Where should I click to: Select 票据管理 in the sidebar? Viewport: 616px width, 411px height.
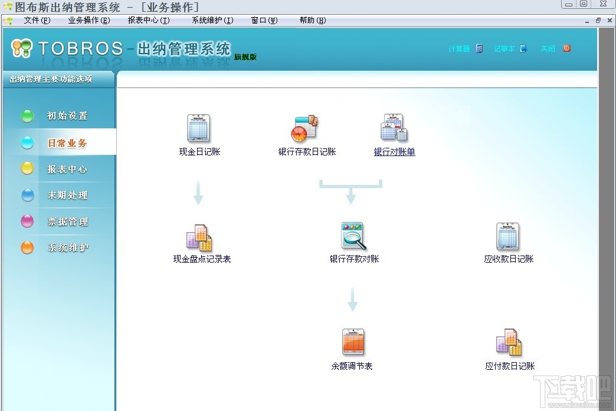(68, 221)
